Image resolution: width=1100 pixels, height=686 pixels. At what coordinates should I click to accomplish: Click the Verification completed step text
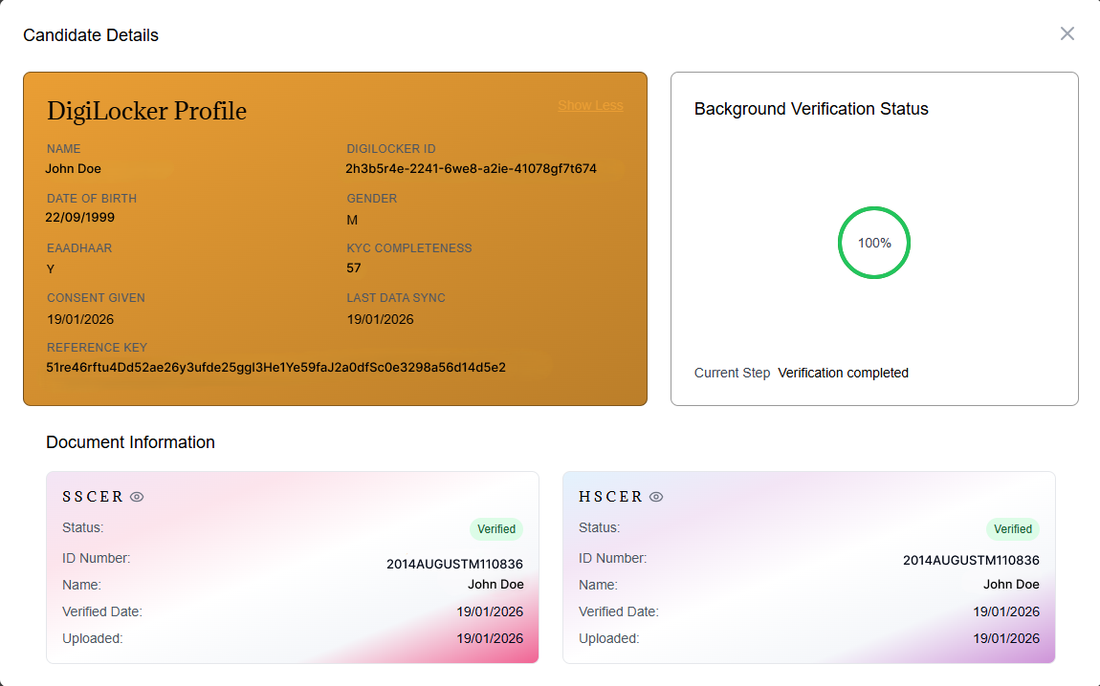(x=843, y=373)
